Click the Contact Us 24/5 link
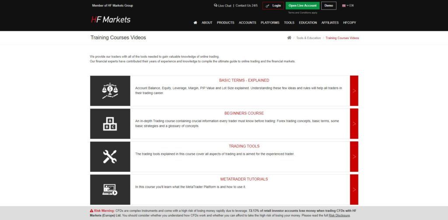This screenshot has height=220, width=448. pyautogui.click(x=247, y=5)
